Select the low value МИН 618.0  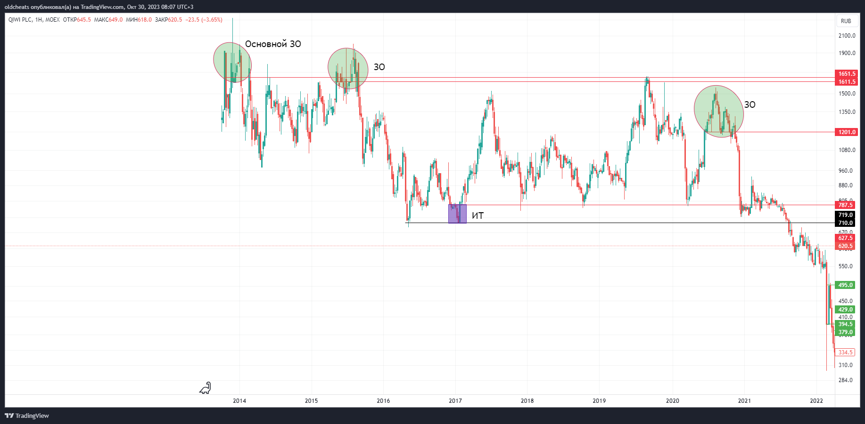139,20
